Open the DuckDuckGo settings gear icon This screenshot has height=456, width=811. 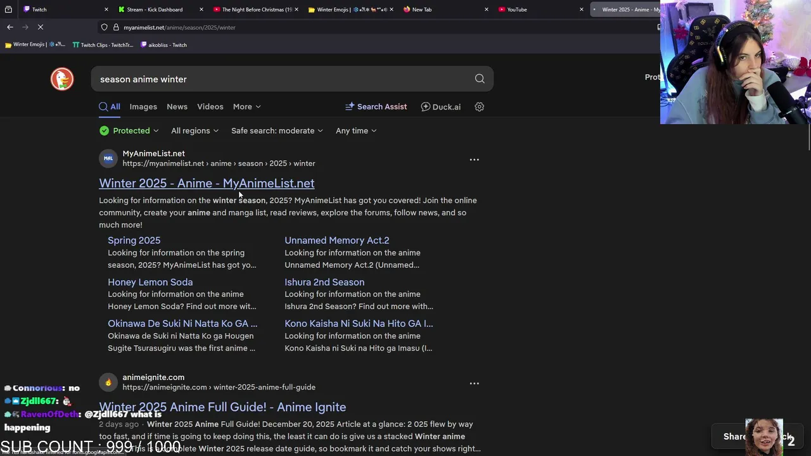(480, 107)
